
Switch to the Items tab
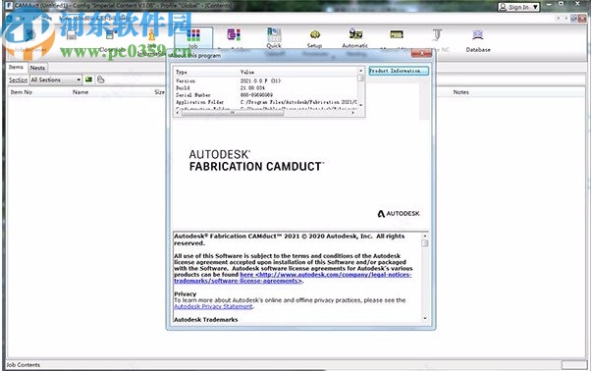point(17,67)
